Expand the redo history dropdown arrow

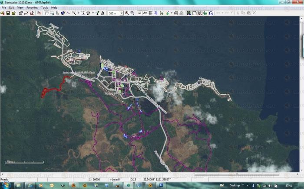coord(232,13)
